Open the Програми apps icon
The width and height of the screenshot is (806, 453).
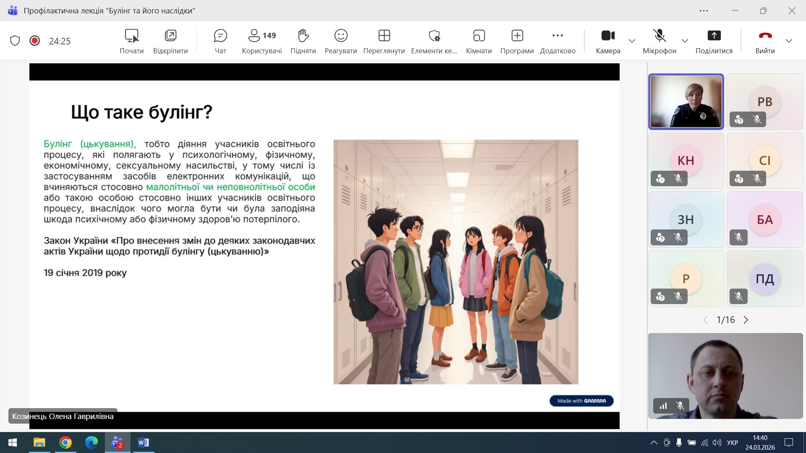517,36
